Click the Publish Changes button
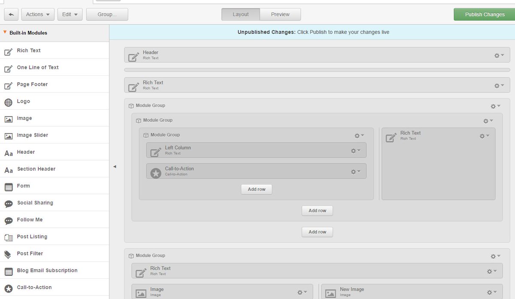 pos(485,14)
